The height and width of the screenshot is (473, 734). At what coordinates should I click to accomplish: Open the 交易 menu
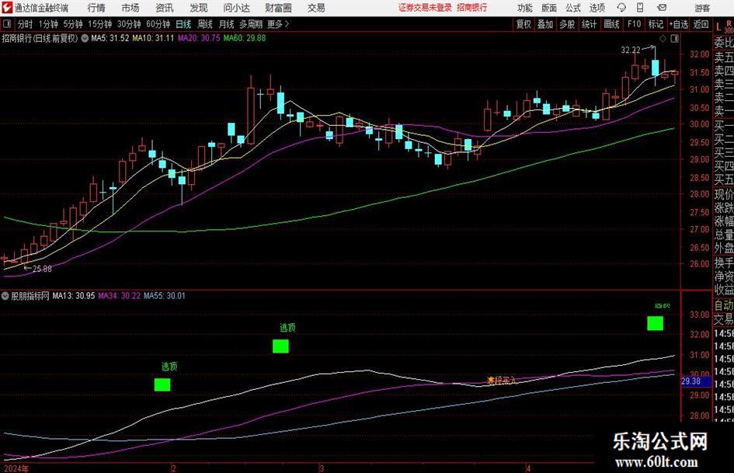(x=316, y=8)
